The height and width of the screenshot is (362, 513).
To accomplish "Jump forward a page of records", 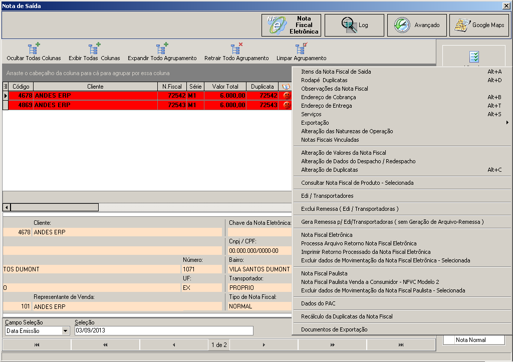I will point(333,344).
